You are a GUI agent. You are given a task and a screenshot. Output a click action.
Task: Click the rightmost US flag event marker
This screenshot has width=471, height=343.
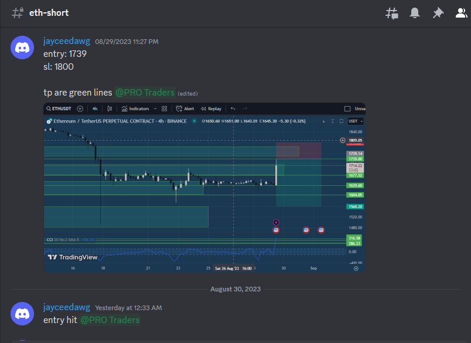click(321, 230)
